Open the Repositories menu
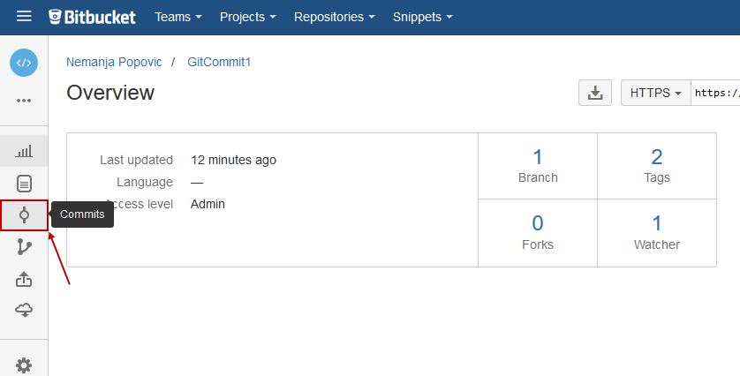Screen dimensions: 740x376 [x=335, y=17]
